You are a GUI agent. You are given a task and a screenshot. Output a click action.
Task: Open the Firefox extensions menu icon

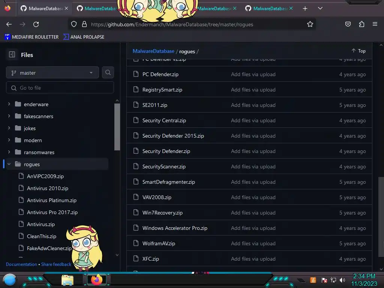361,24
